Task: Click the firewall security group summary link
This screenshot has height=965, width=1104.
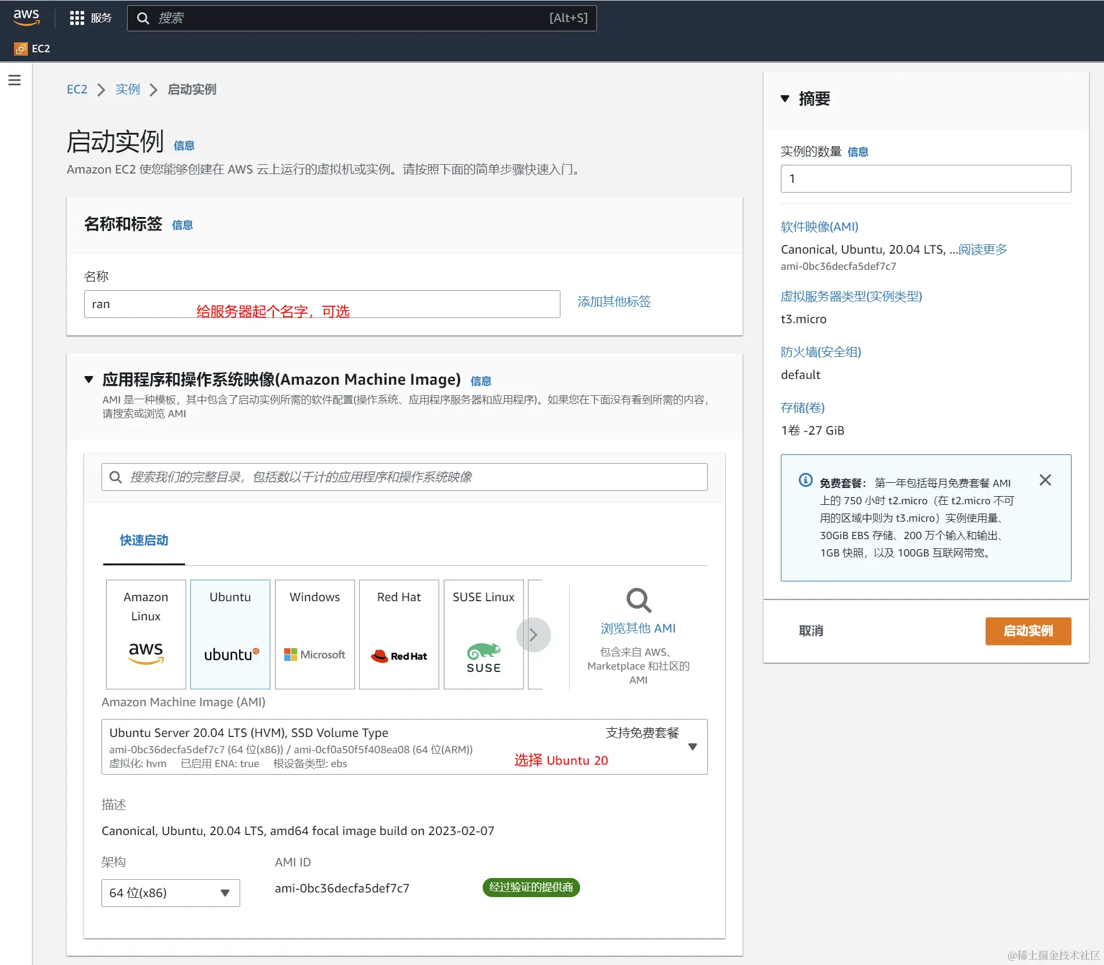Action: pyautogui.click(x=820, y=352)
